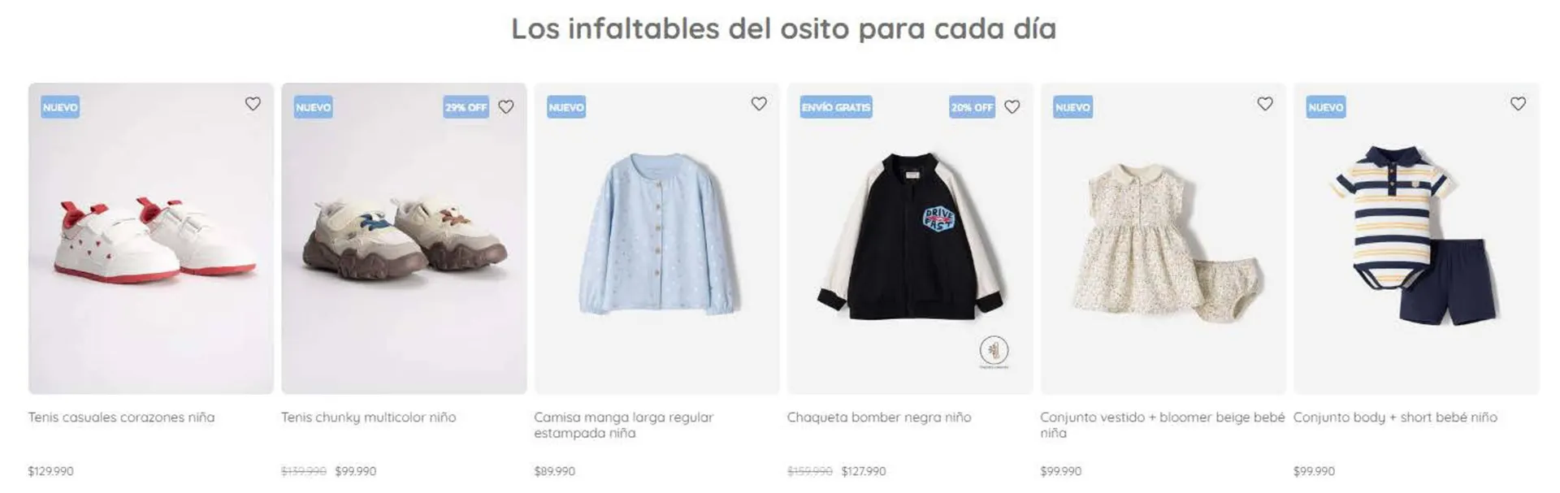Open Tenis casuales corazones niña product link
This screenshot has width=1560, height=493.
[122, 417]
